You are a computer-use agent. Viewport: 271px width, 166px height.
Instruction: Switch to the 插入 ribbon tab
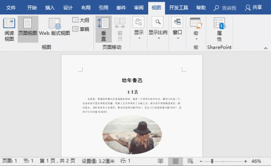(x=50, y=8)
